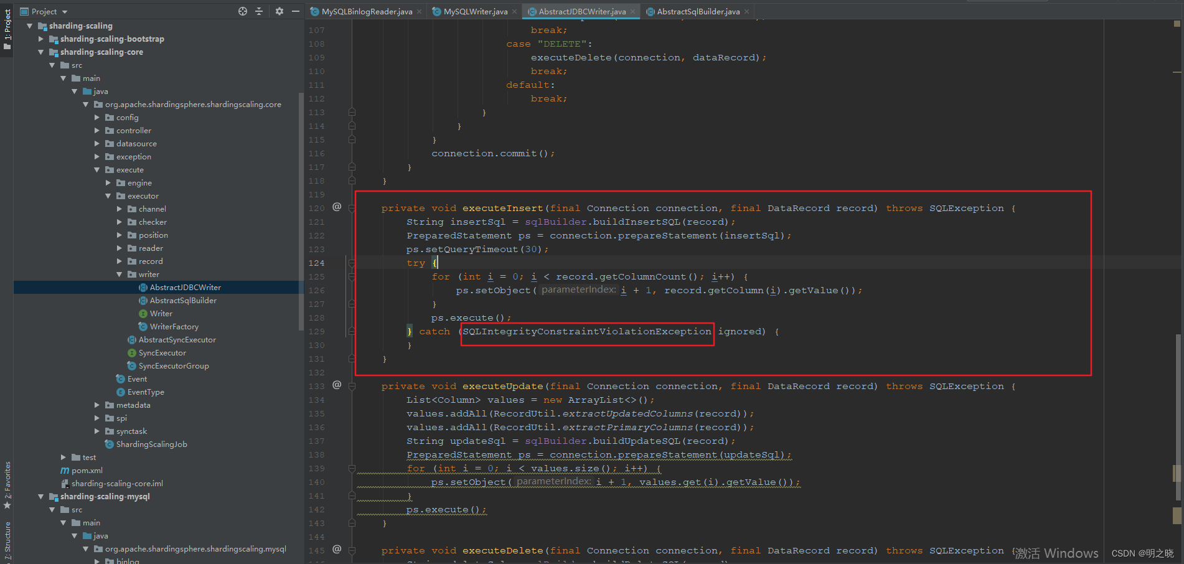The height and width of the screenshot is (564, 1184).
Task: Collapse the executor folder
Action: point(108,195)
